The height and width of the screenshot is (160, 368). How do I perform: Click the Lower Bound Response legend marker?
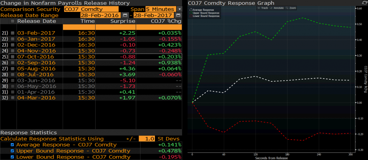click(190, 16)
